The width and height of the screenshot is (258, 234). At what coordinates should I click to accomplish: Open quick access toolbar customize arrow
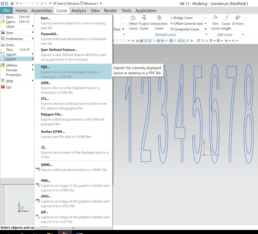[x=101, y=3]
